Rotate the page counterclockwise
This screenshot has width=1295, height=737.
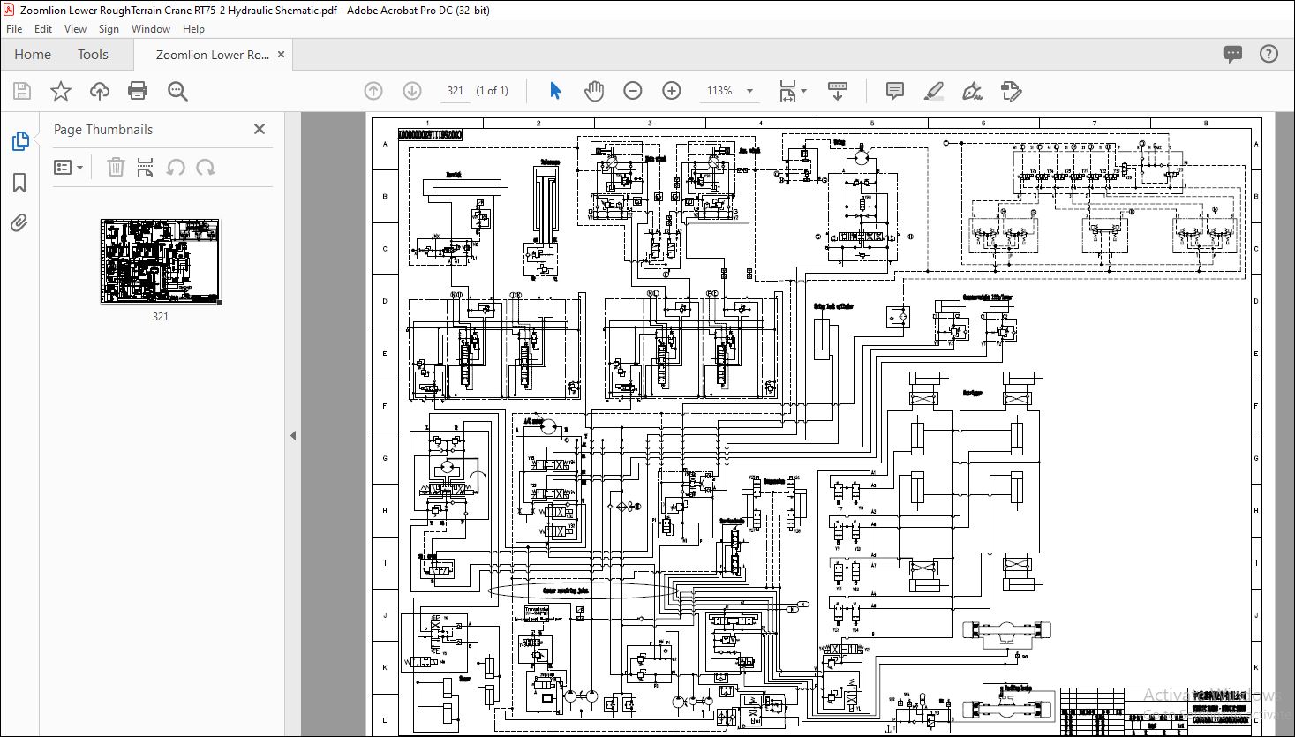coord(176,167)
